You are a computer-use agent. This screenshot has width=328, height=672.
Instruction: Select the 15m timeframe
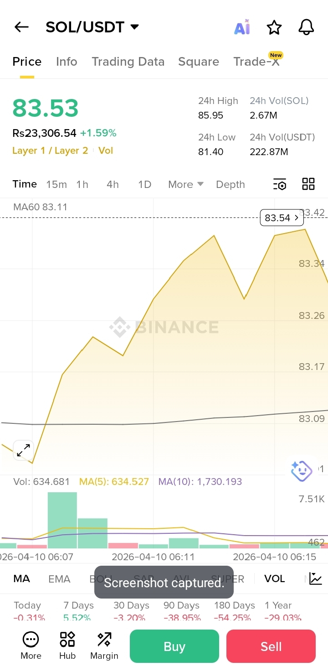[56, 184]
